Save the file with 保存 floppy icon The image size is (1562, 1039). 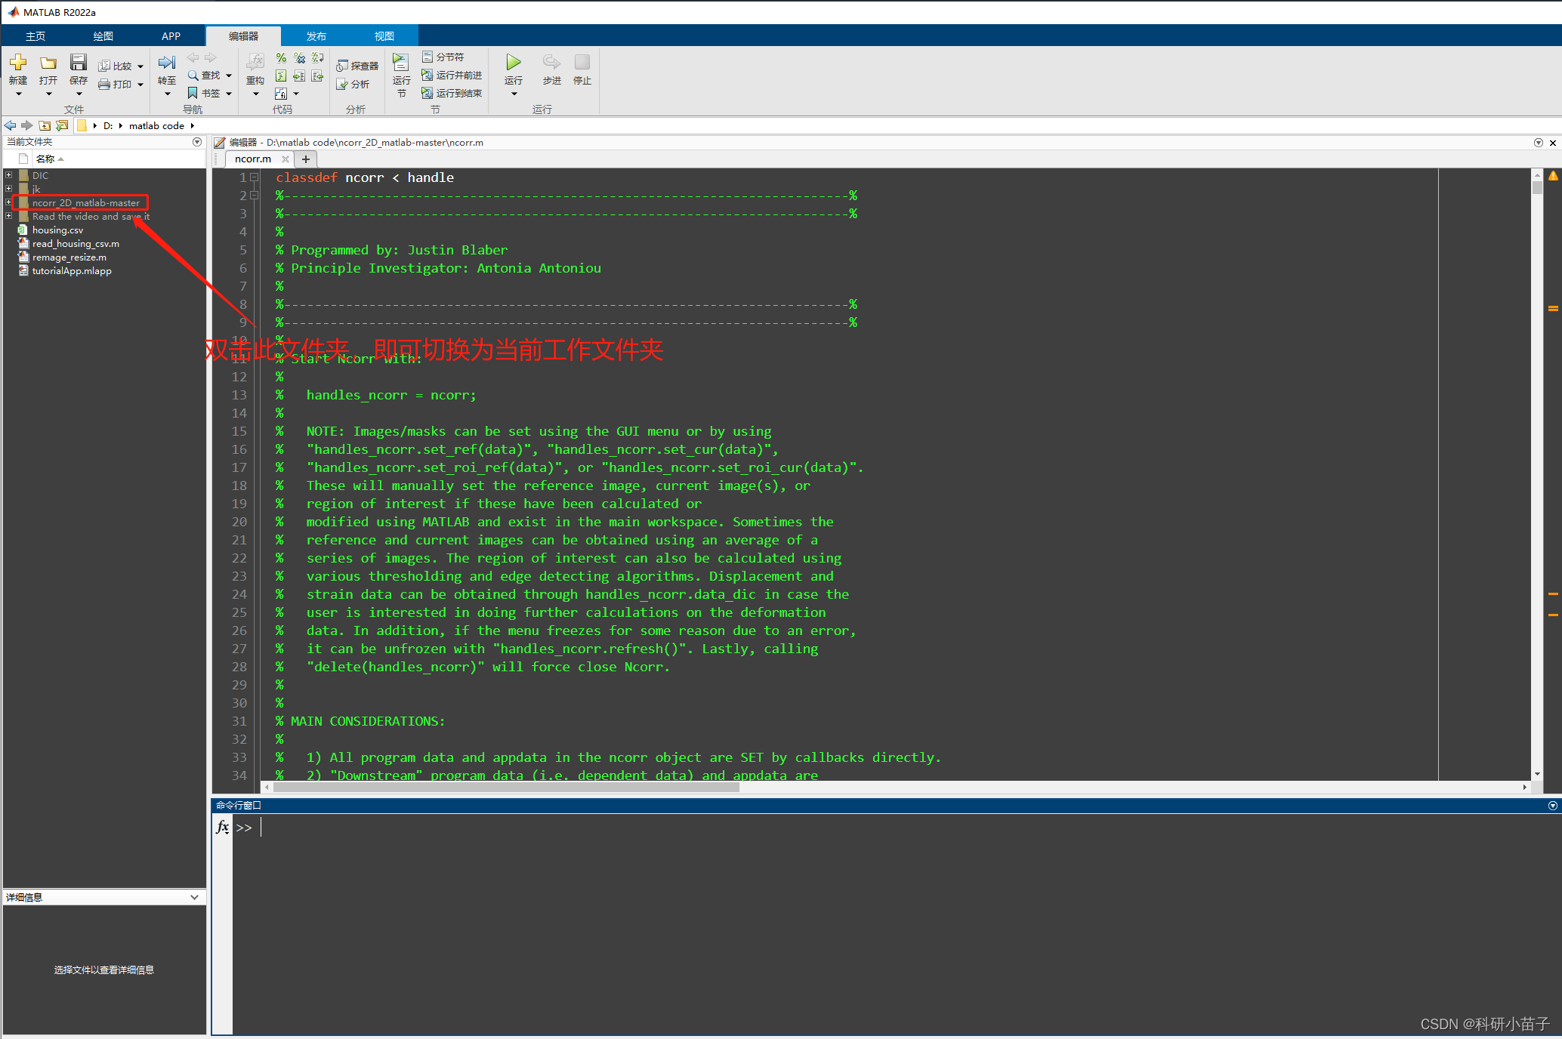pyautogui.click(x=79, y=63)
